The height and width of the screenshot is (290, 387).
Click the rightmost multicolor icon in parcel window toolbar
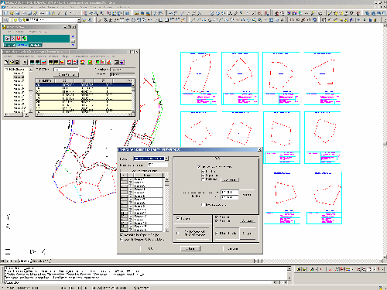(x=122, y=62)
